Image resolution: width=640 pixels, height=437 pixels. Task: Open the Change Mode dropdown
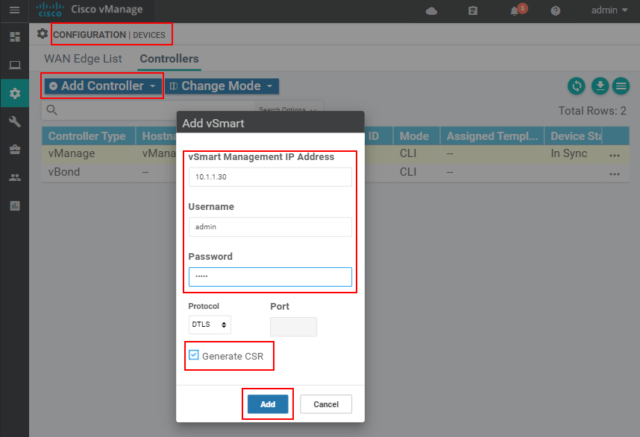click(222, 86)
